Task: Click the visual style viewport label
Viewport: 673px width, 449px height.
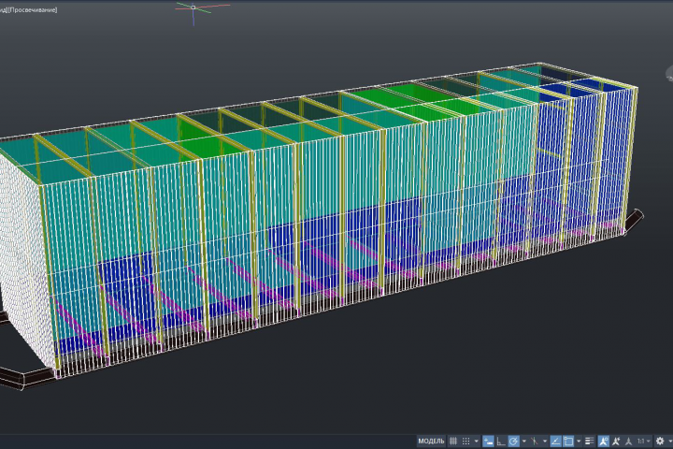Action: click(32, 9)
